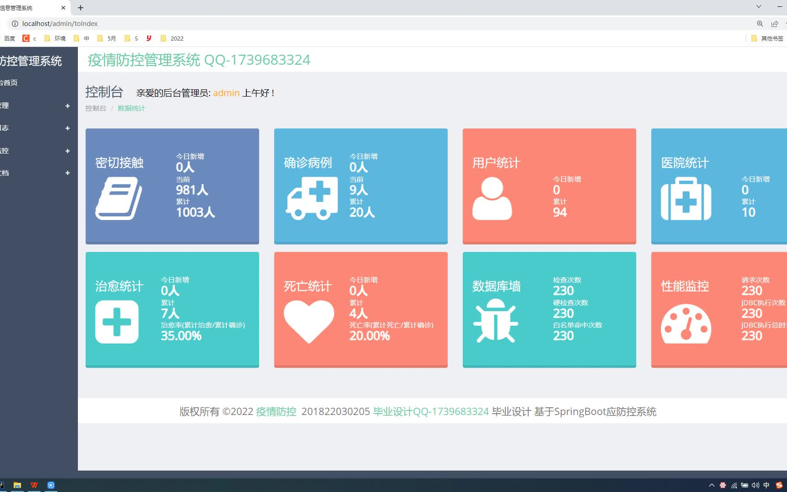
Task: Open the red Y bookmark icon
Action: click(x=149, y=38)
